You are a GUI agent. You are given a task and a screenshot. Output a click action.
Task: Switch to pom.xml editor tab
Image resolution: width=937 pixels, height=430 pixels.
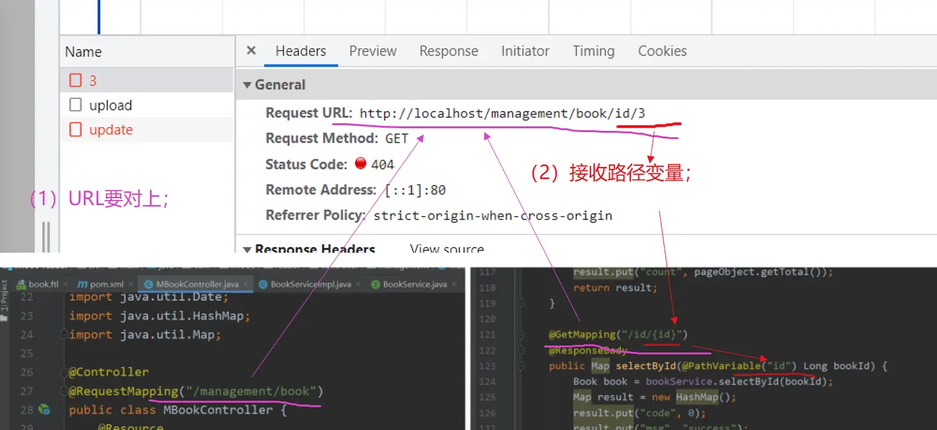tap(107, 284)
